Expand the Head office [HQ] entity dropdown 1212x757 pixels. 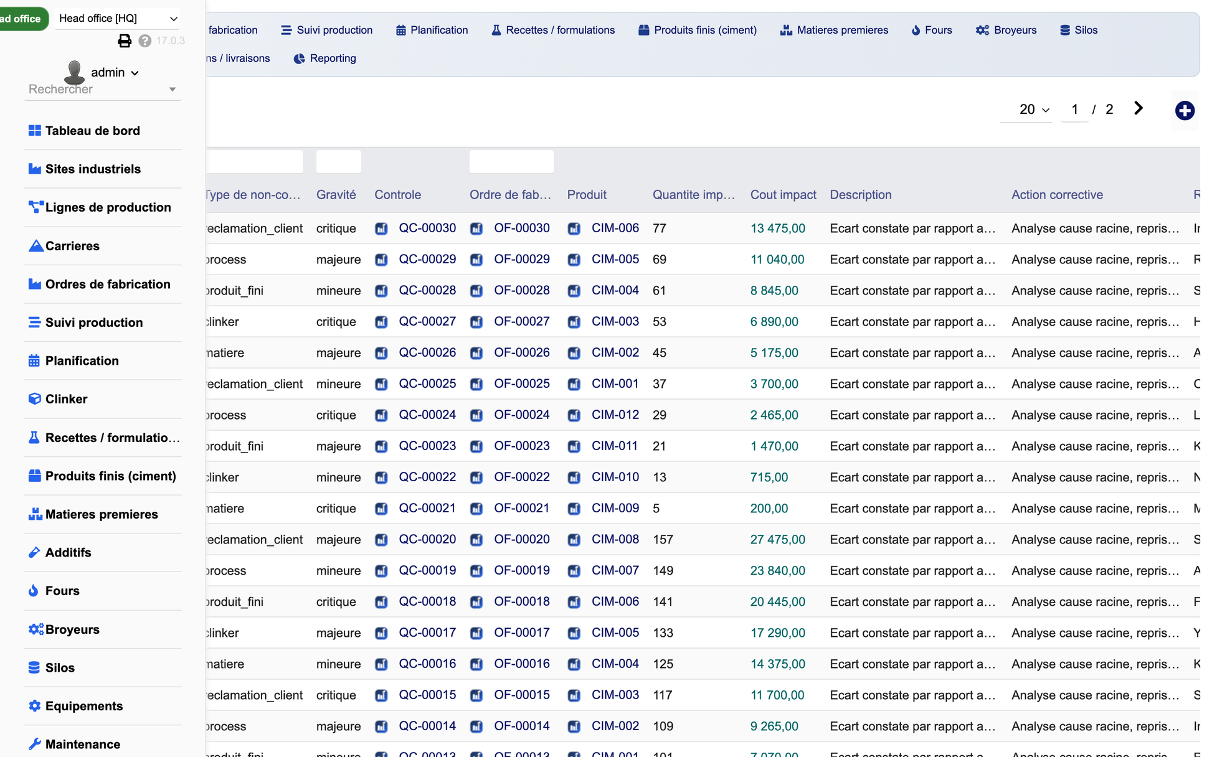[x=118, y=19]
